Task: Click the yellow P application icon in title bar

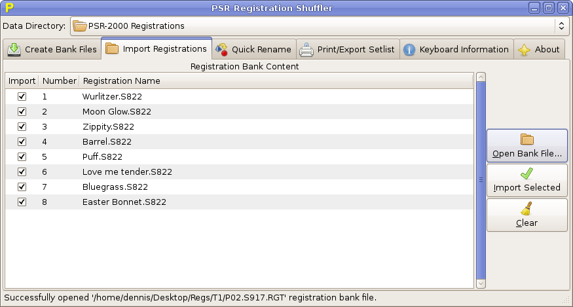Action: [9, 8]
